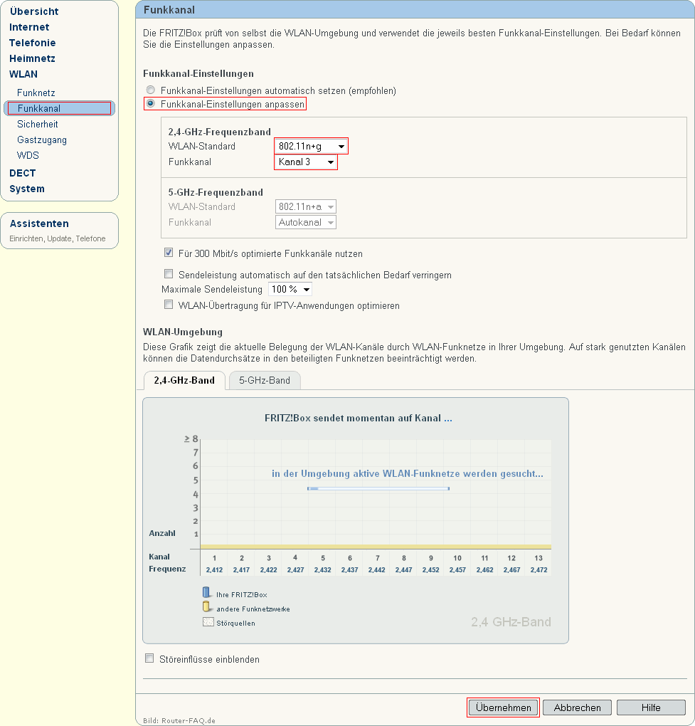Click channel 11 frequency 2,462 in chart
This screenshot has width=695, height=726.
[484, 570]
